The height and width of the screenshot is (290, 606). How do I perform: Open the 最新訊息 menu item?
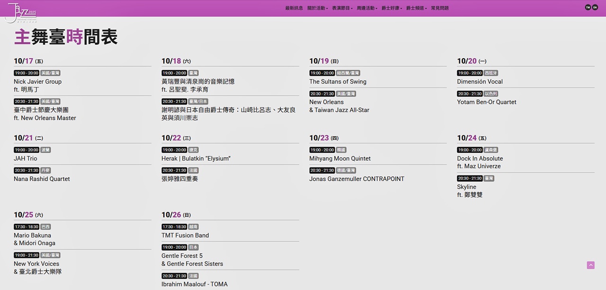click(x=294, y=8)
